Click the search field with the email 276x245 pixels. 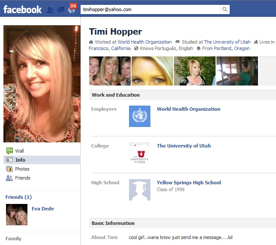[150, 9]
